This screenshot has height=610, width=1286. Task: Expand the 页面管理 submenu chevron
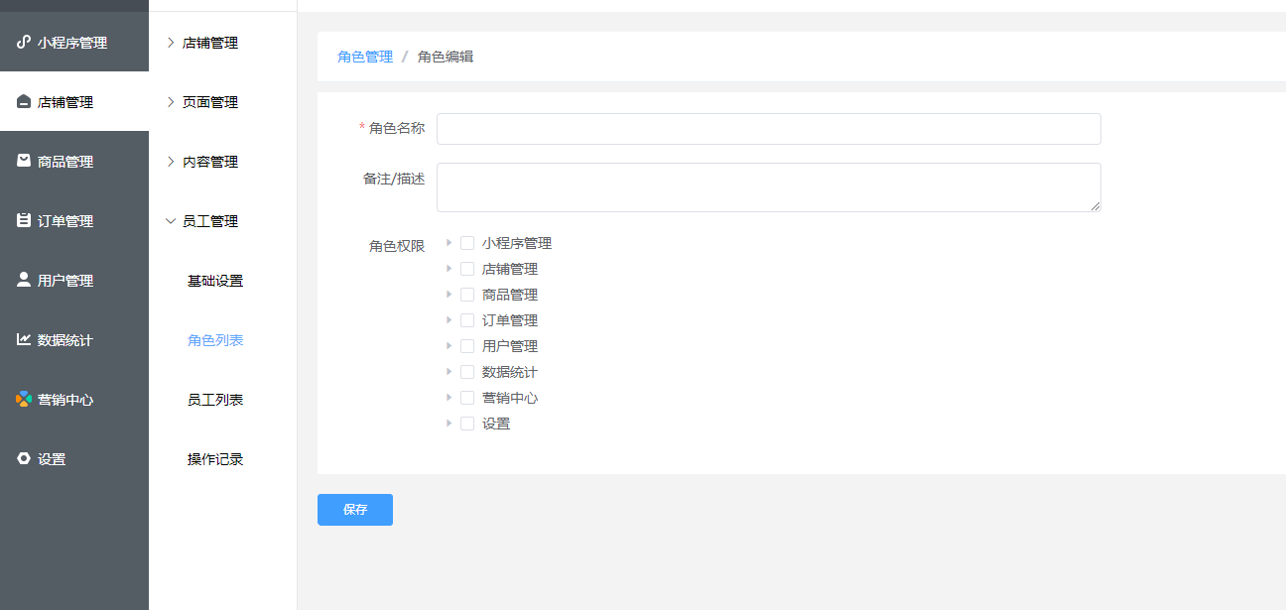[x=171, y=102]
